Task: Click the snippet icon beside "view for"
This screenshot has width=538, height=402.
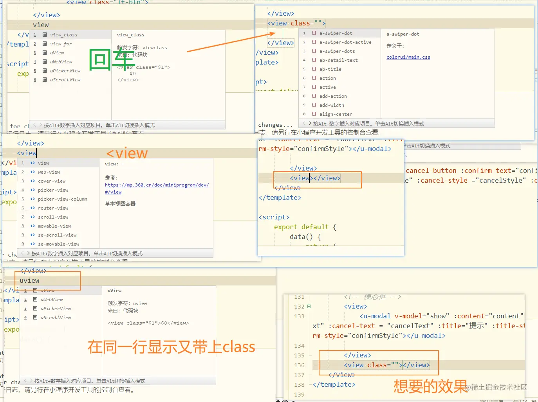Action: tap(45, 44)
